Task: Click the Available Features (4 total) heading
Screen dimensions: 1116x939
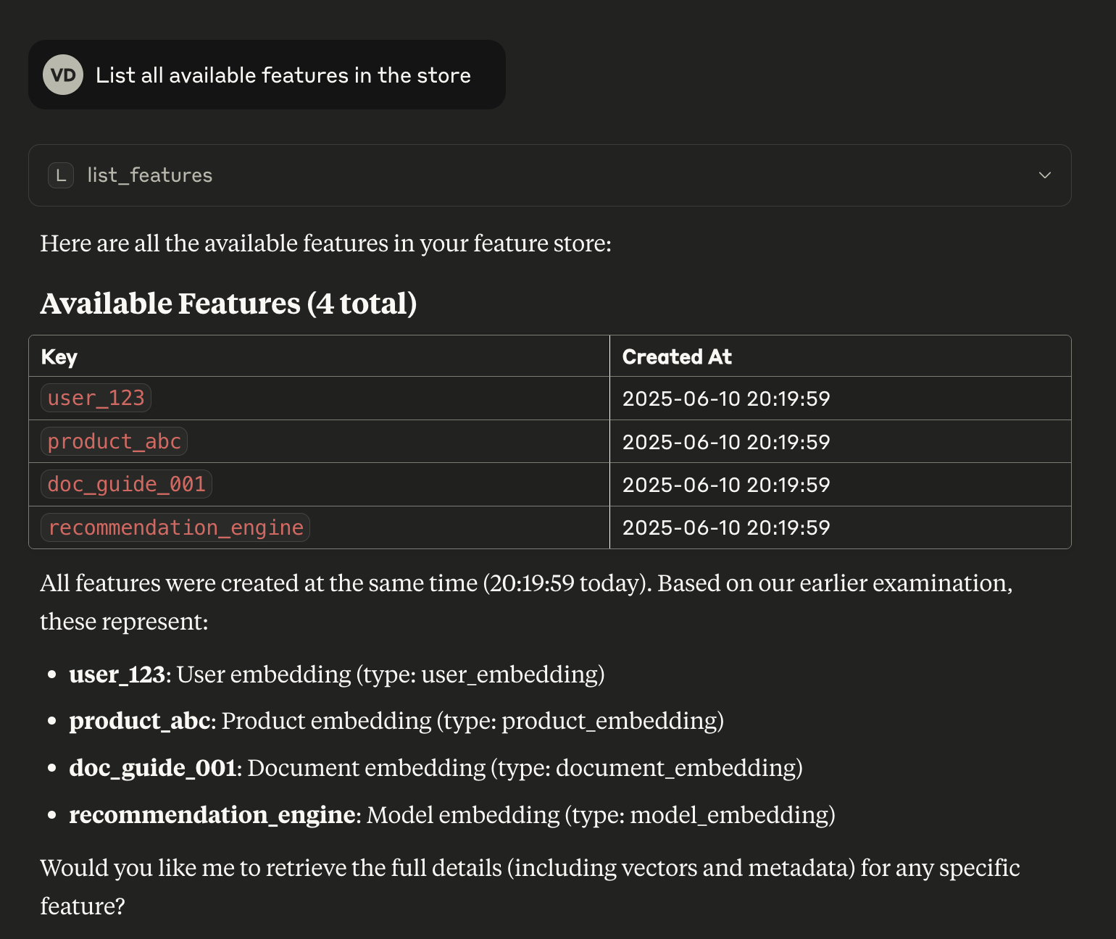Action: click(228, 304)
